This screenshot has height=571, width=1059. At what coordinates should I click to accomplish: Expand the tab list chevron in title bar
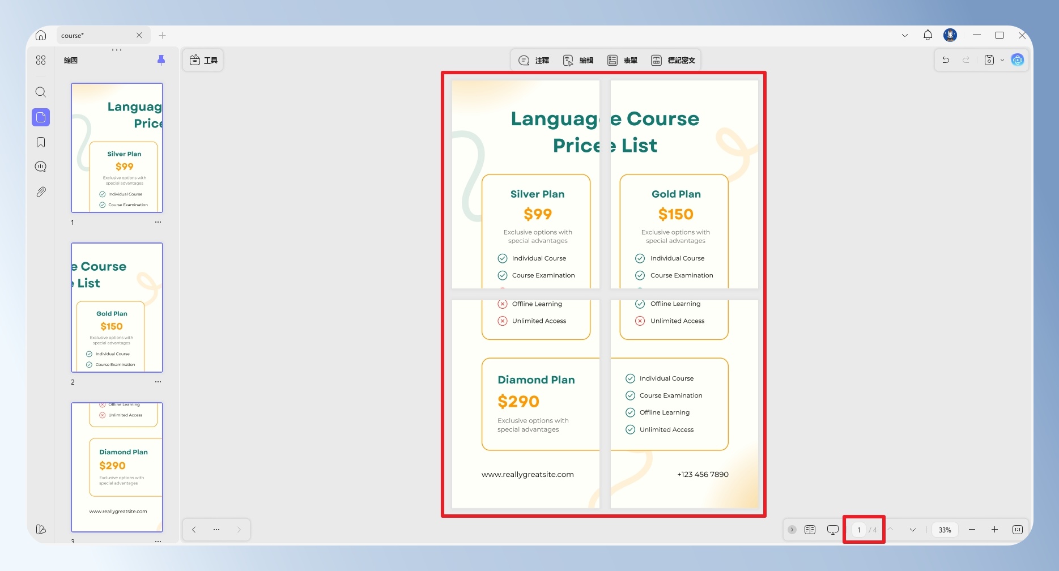point(905,35)
